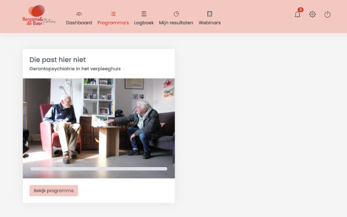Click the programme progress bar
The width and height of the screenshot is (347, 217).
click(99, 169)
